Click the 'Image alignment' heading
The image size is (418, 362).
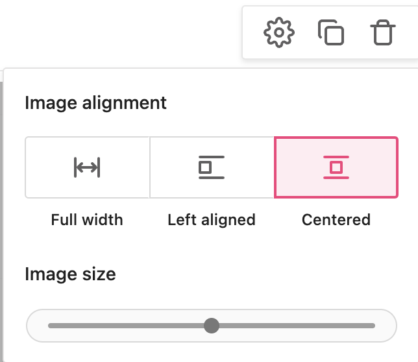[x=95, y=103]
